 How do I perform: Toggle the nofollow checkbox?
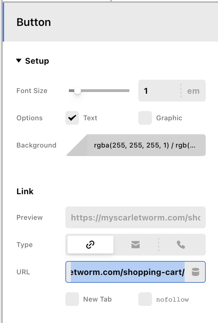pyautogui.click(x=145, y=299)
